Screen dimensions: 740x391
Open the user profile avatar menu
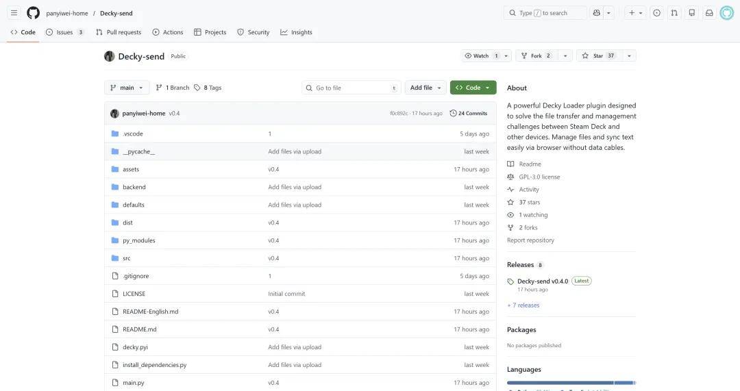(726, 13)
